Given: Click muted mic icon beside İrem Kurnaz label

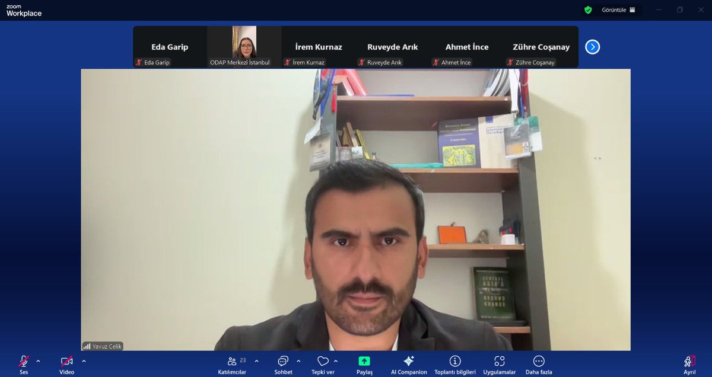Looking at the screenshot, I should coord(288,62).
